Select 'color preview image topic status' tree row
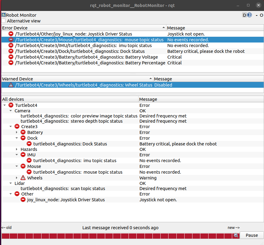264x245 pixels. [x=79, y=116]
